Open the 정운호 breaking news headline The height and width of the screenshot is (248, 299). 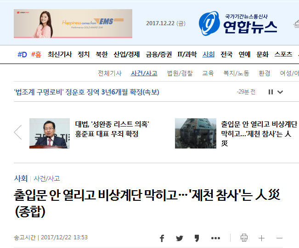tap(86, 92)
